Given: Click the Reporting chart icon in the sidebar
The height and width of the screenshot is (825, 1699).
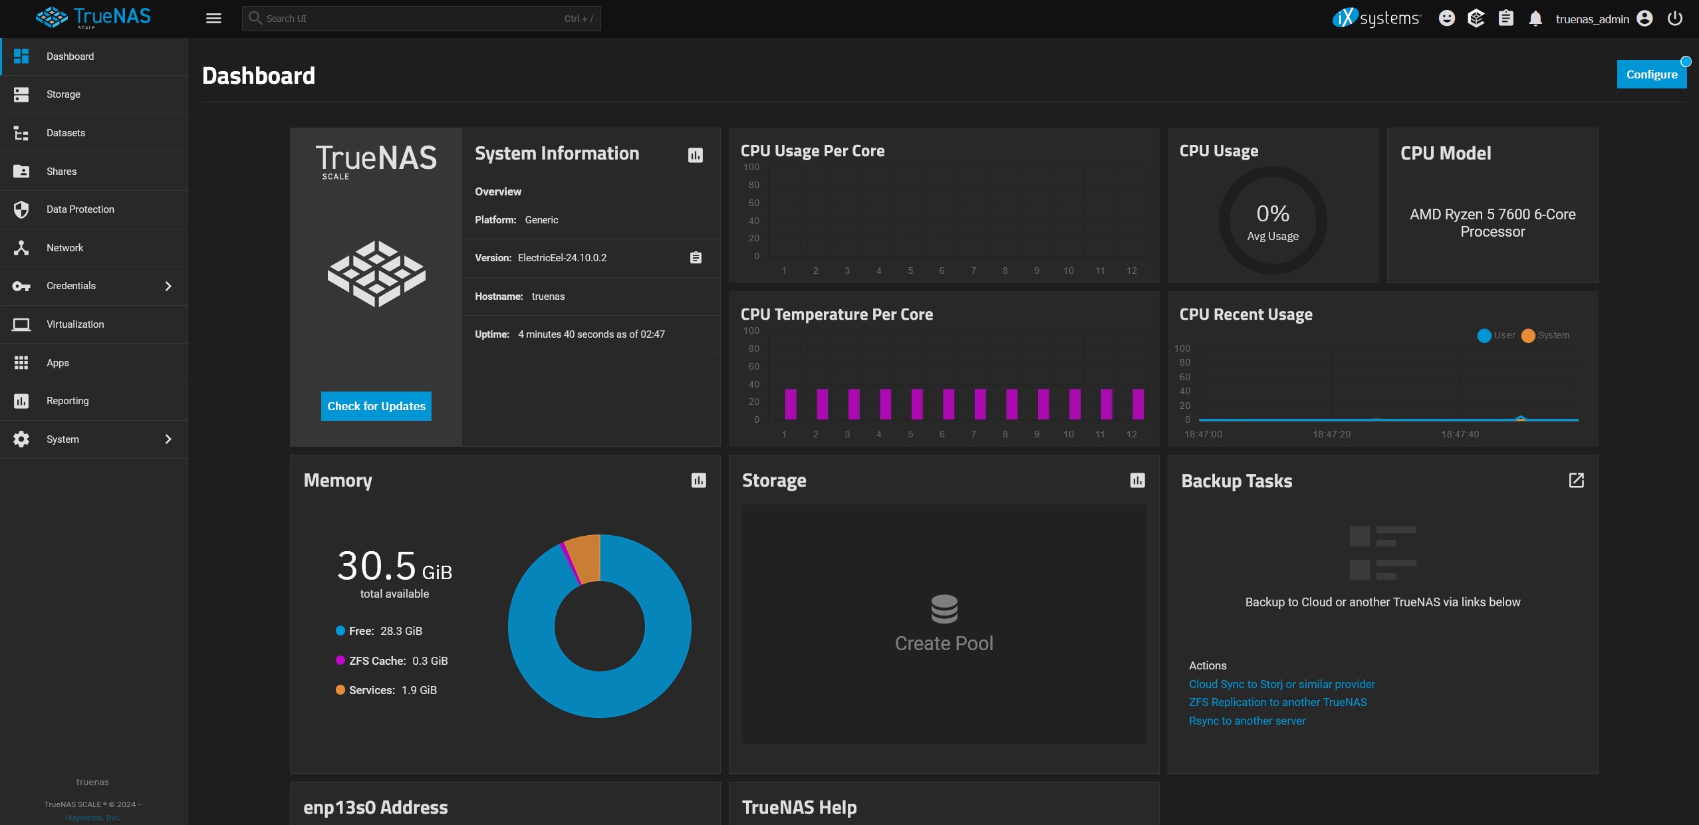Looking at the screenshot, I should point(21,401).
